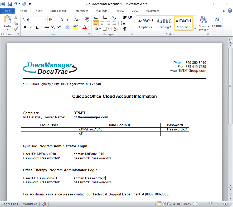Toggle Underline formatting

pos(37,27)
